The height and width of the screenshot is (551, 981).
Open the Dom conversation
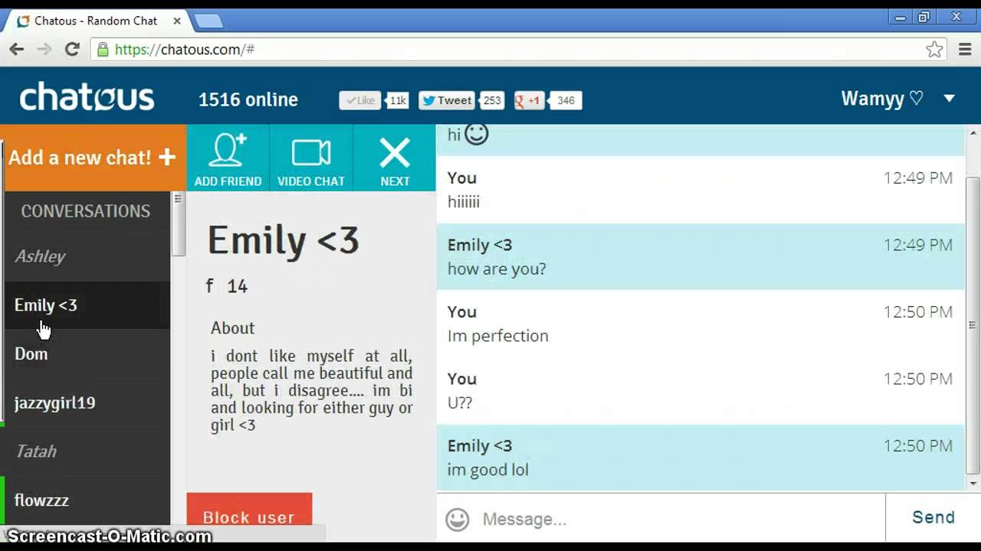pyautogui.click(x=87, y=354)
